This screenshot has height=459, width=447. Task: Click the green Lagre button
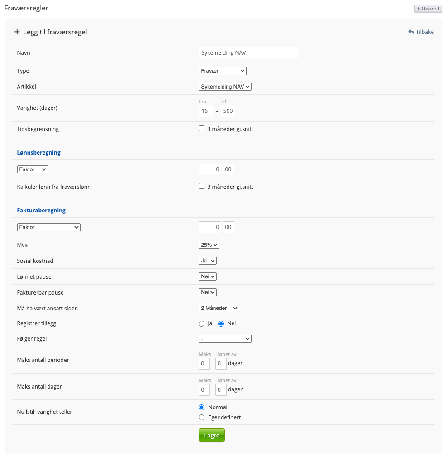pos(211,435)
